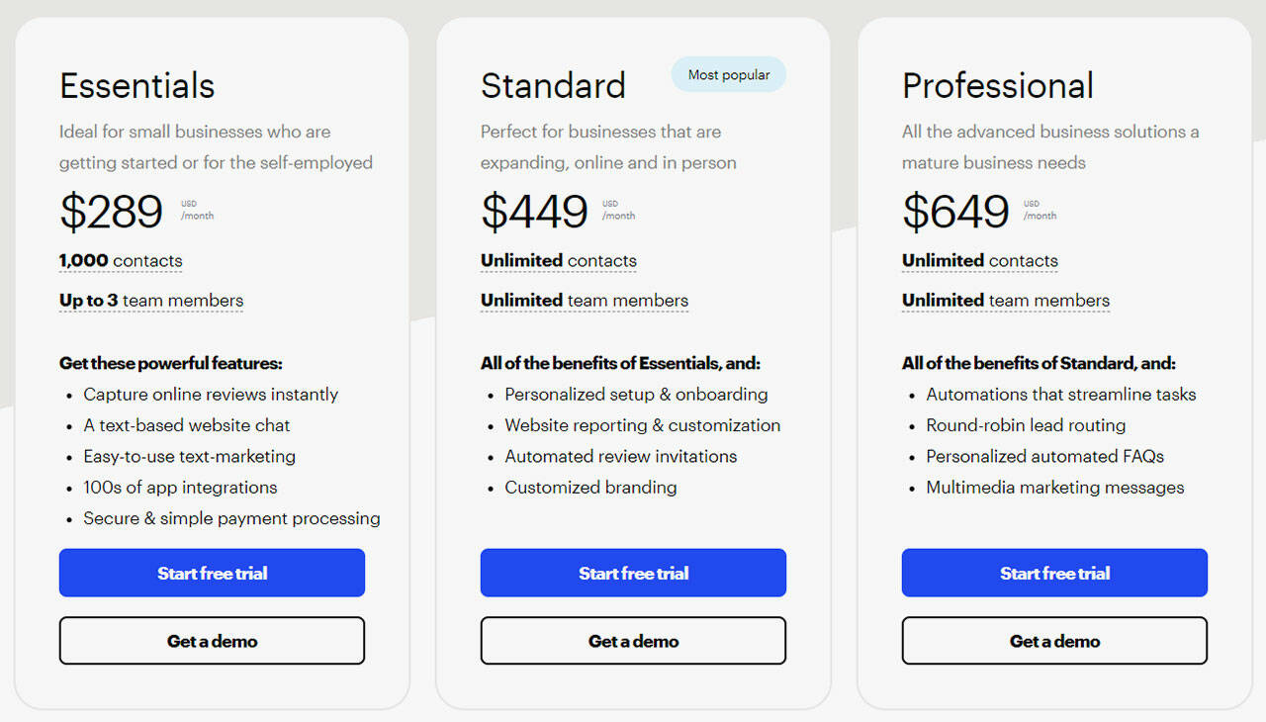Click the $449 Standard price
Image resolution: width=1266 pixels, height=722 pixels.
[534, 212]
